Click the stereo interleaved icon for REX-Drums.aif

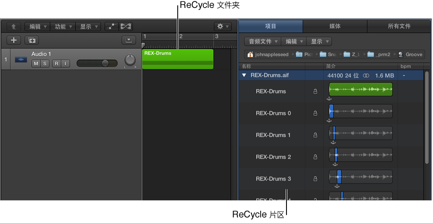tap(366, 75)
